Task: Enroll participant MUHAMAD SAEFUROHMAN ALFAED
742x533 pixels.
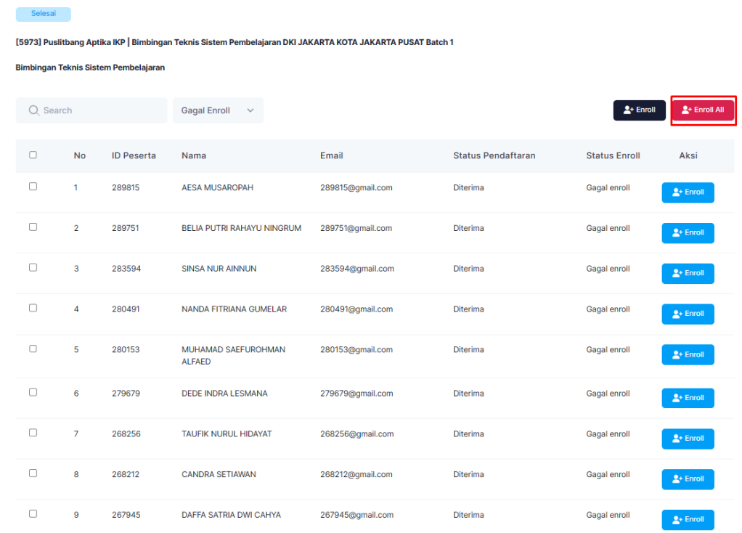Action: coord(688,354)
